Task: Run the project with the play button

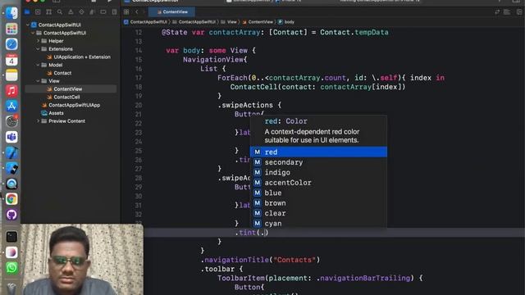Action: [109, 2]
